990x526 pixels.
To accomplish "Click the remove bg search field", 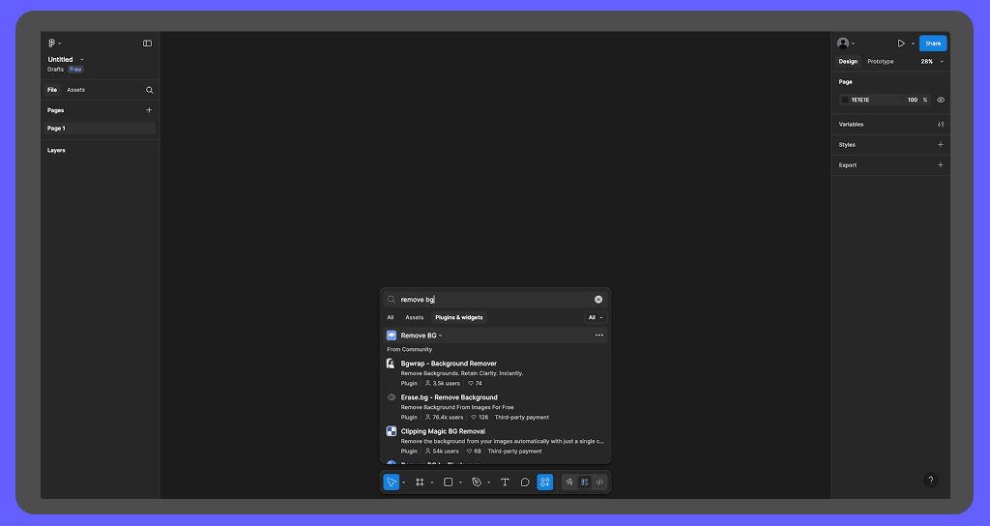I will [x=496, y=300].
